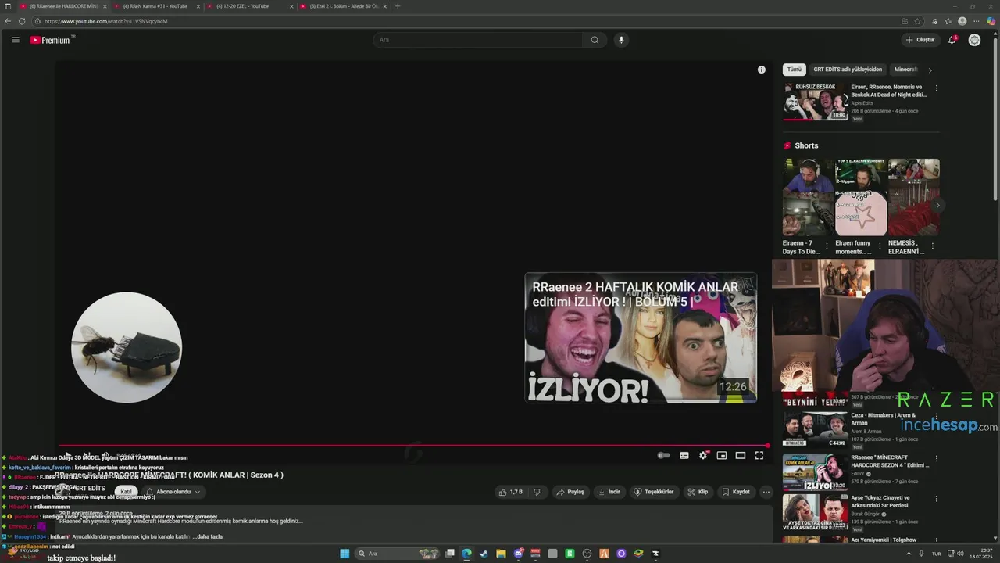Open File Explorer from the taskbar
The image size is (1000, 563).
501,554
